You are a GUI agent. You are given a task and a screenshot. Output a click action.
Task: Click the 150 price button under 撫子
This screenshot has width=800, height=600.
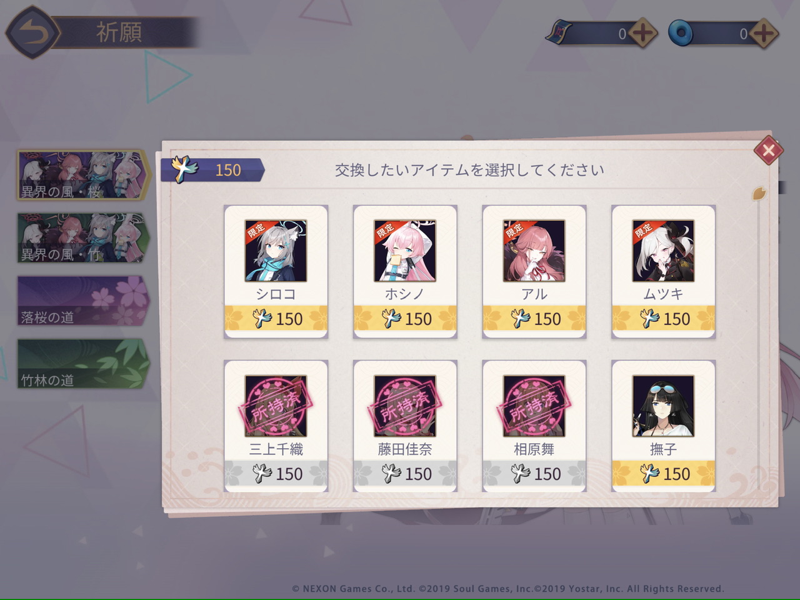click(664, 474)
